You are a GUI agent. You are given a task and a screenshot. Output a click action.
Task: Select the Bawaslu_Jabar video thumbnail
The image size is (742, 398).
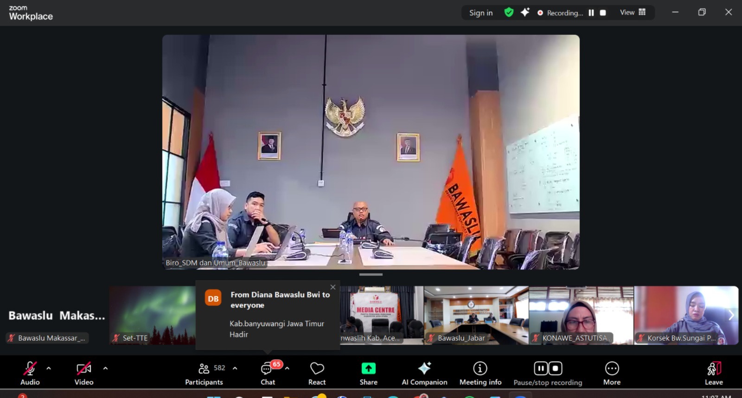pos(476,316)
